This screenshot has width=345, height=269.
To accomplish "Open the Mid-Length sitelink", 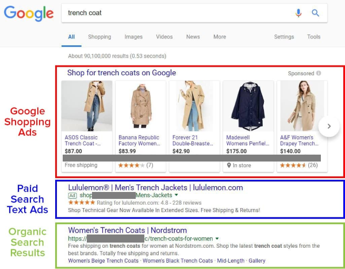I will tap(231, 260).
